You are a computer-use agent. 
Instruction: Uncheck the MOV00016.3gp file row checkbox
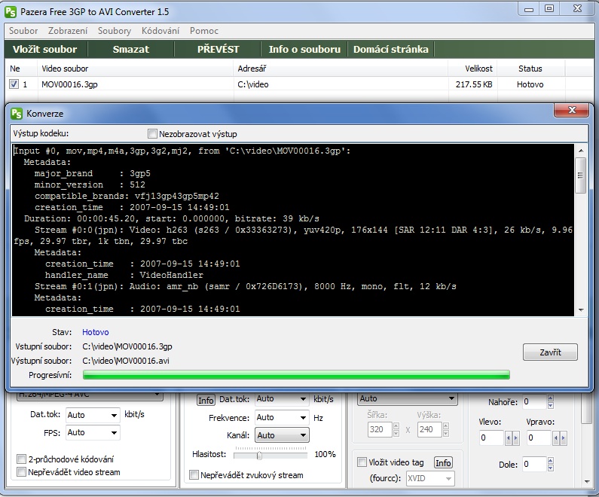14,84
